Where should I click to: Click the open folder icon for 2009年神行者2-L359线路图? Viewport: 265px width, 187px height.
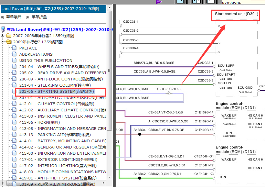pyautogui.click(x=9, y=42)
